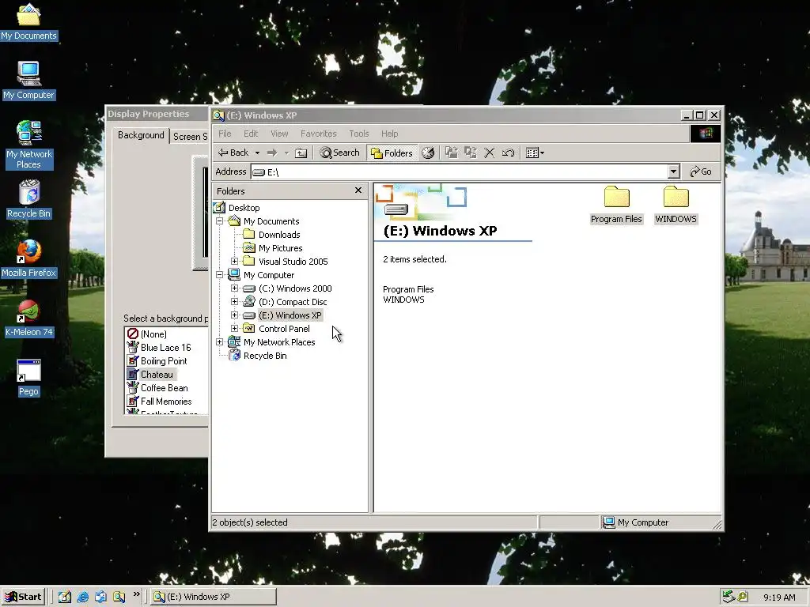Collapse the My Documents tree node
This screenshot has width=810, height=607.
pos(220,221)
